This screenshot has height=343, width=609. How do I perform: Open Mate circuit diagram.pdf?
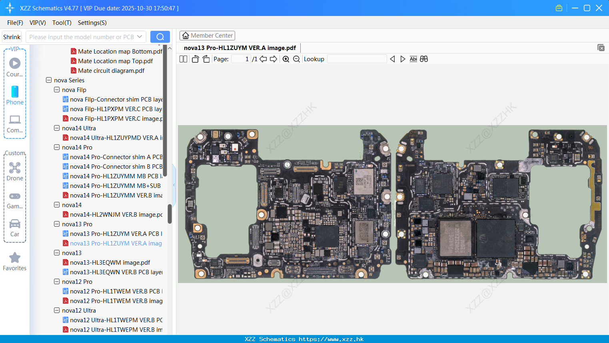108,70
